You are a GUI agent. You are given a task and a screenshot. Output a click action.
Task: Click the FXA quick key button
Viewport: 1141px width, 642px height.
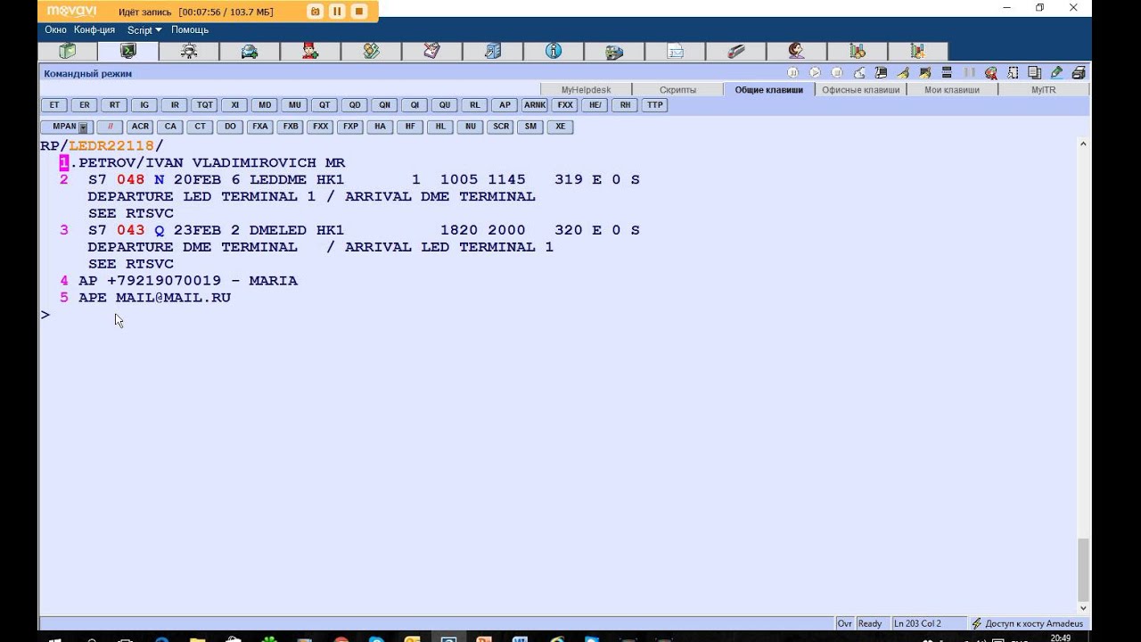click(x=260, y=127)
